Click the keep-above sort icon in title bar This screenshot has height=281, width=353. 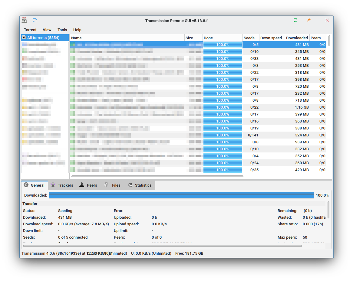click(x=35, y=20)
